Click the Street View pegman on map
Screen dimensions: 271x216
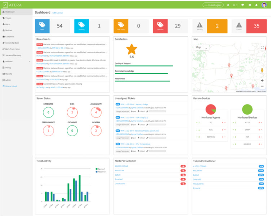[x=262, y=70]
